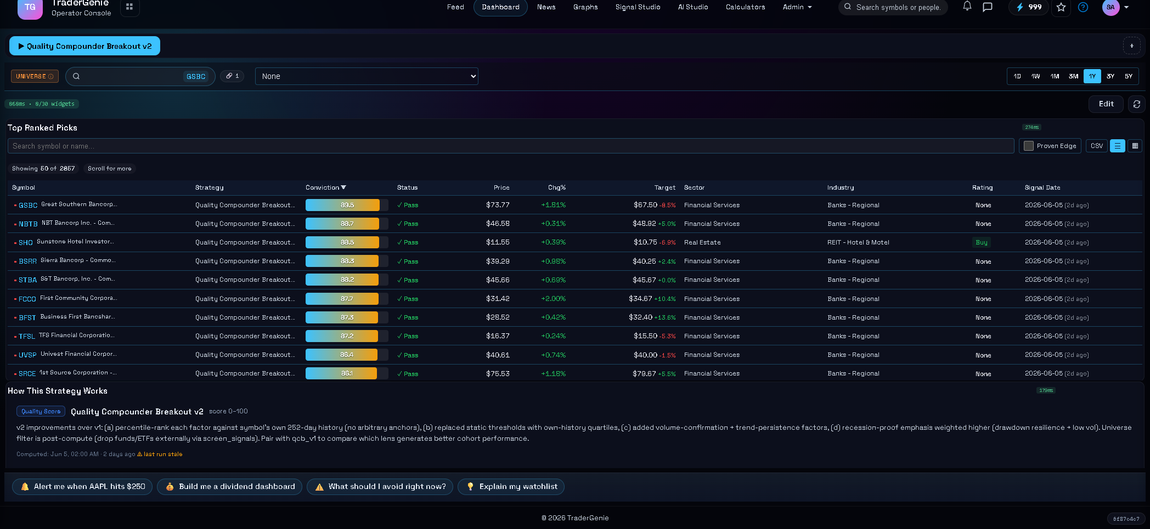The image size is (1150, 529).
Task: Open the SHO symbol link
Action: click(x=26, y=243)
